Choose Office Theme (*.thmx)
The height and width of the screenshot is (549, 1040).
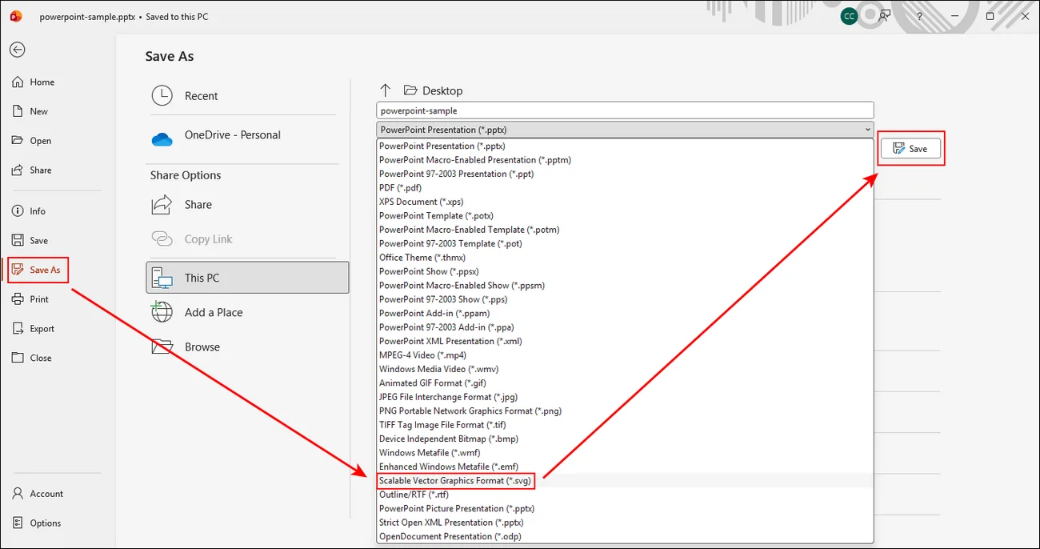point(625,258)
